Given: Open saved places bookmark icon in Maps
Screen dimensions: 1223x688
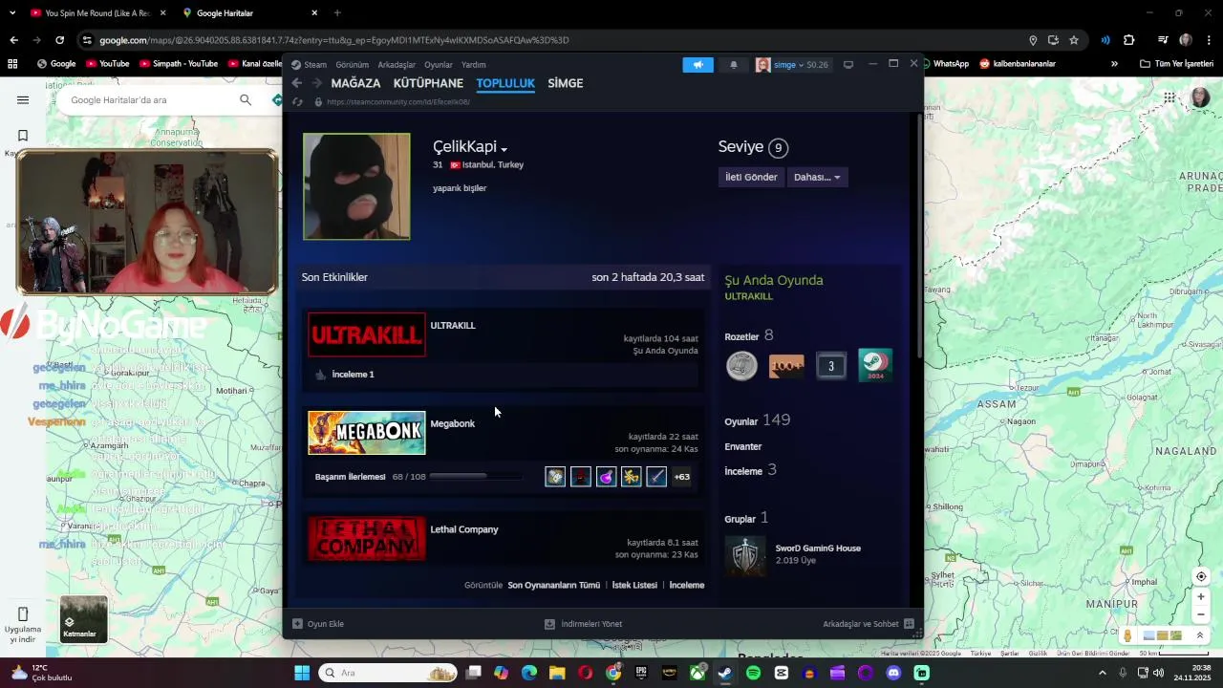Looking at the screenshot, I should click(x=23, y=136).
